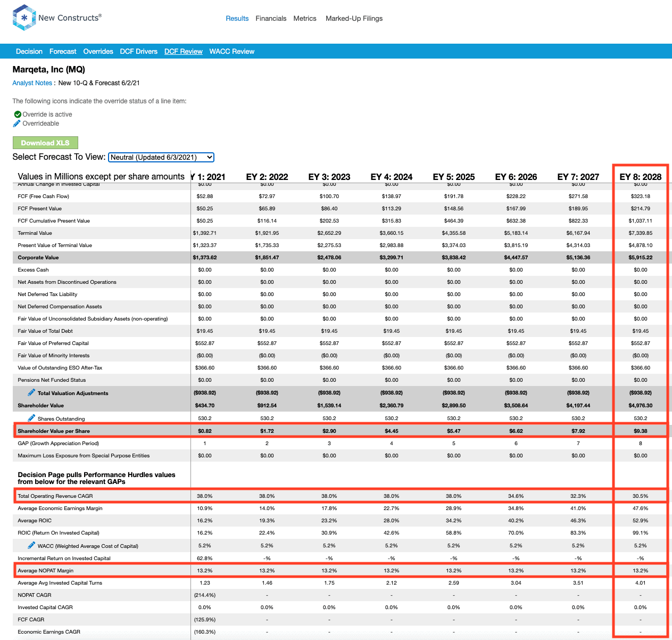Switch to the DCF Review tab
Image resolution: width=672 pixels, height=640 pixels.
point(183,51)
